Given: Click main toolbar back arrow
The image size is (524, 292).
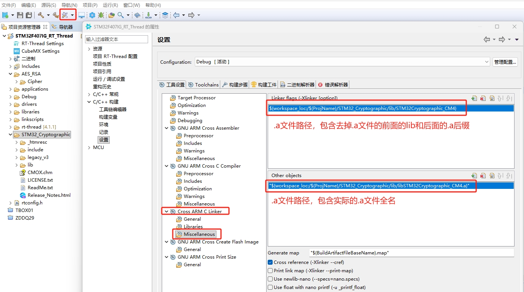Looking at the screenshot, I should tap(176, 15).
